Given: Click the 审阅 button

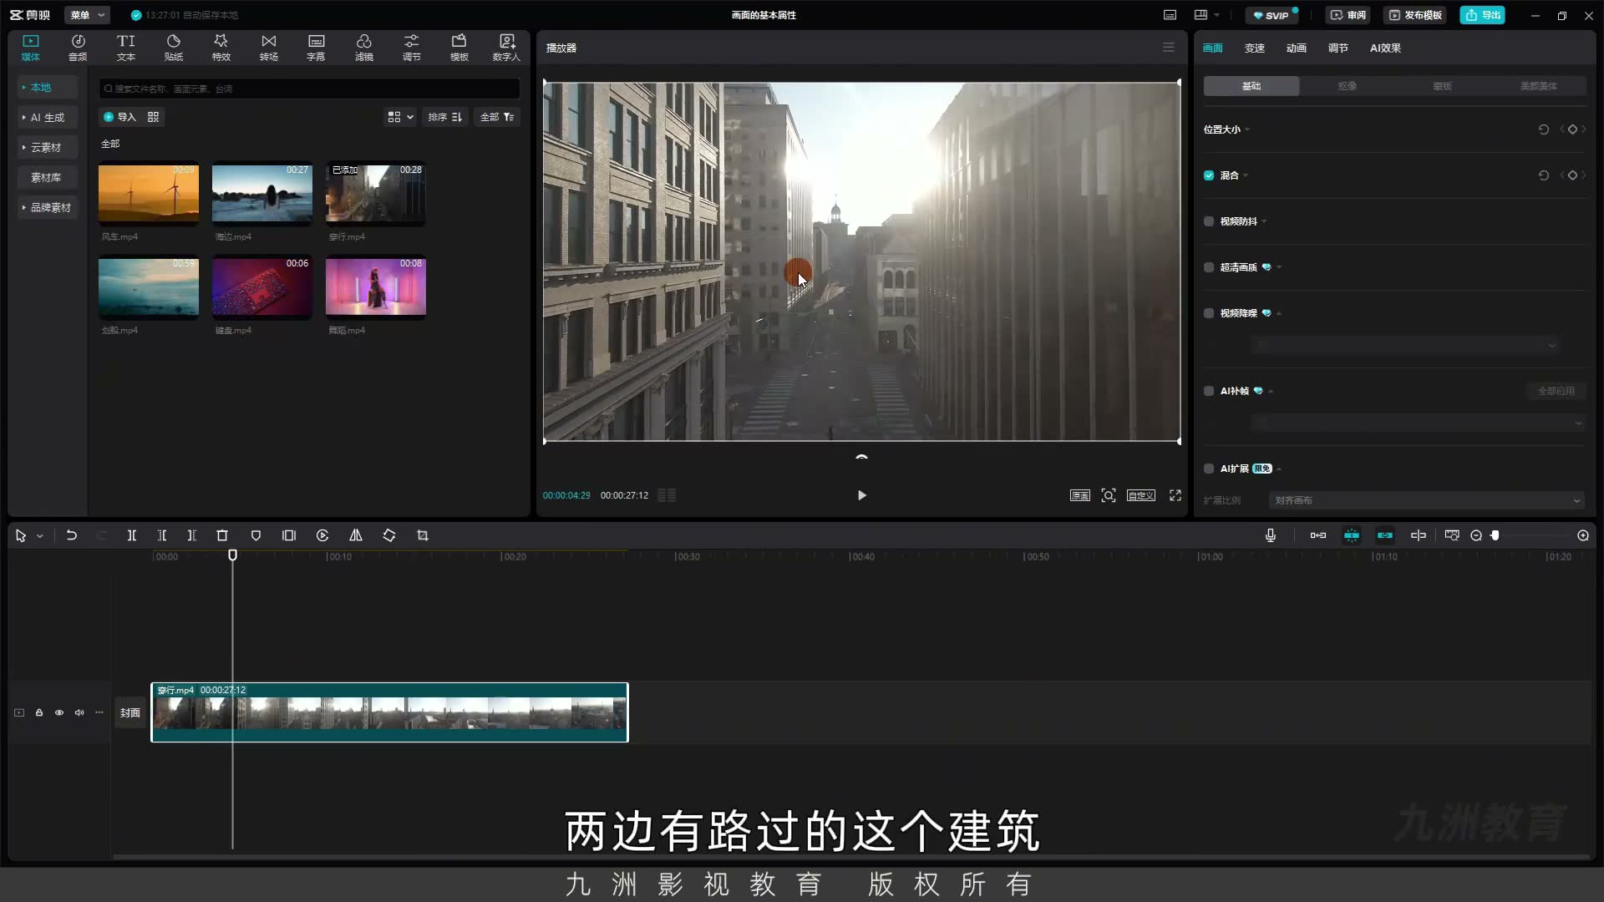Looking at the screenshot, I should pyautogui.click(x=1348, y=15).
